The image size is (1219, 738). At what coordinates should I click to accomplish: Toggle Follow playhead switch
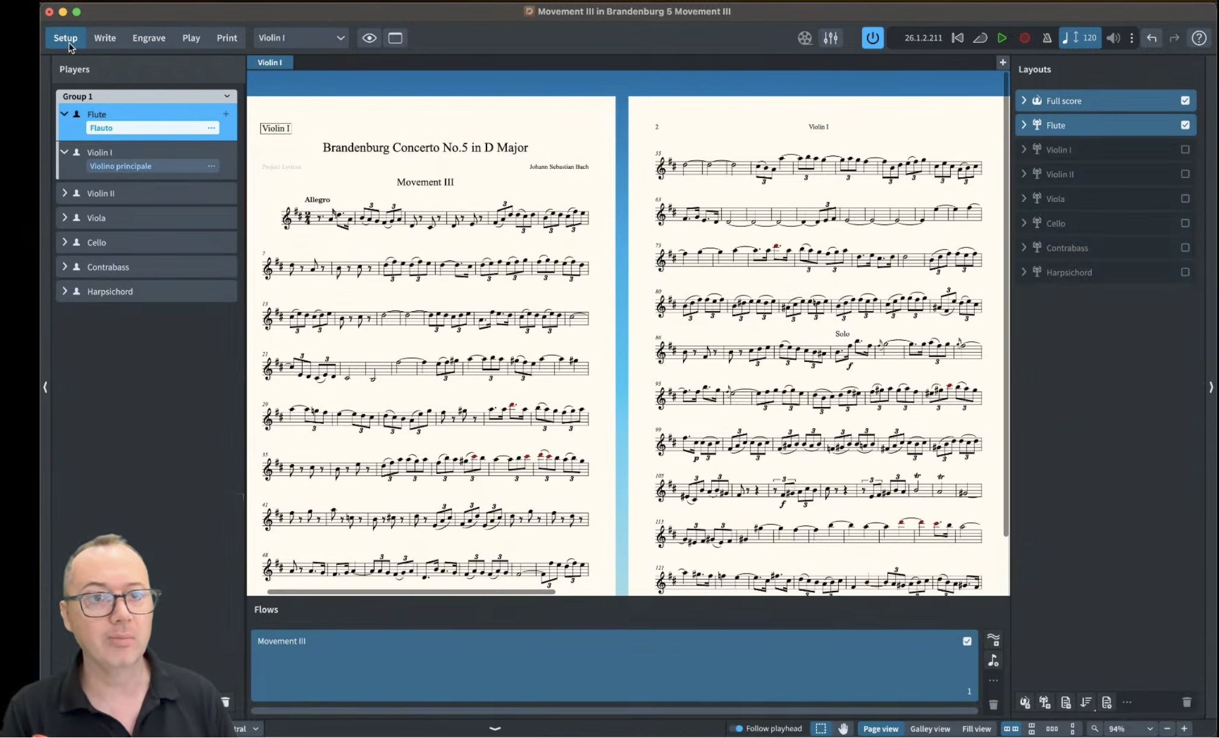pos(735,728)
